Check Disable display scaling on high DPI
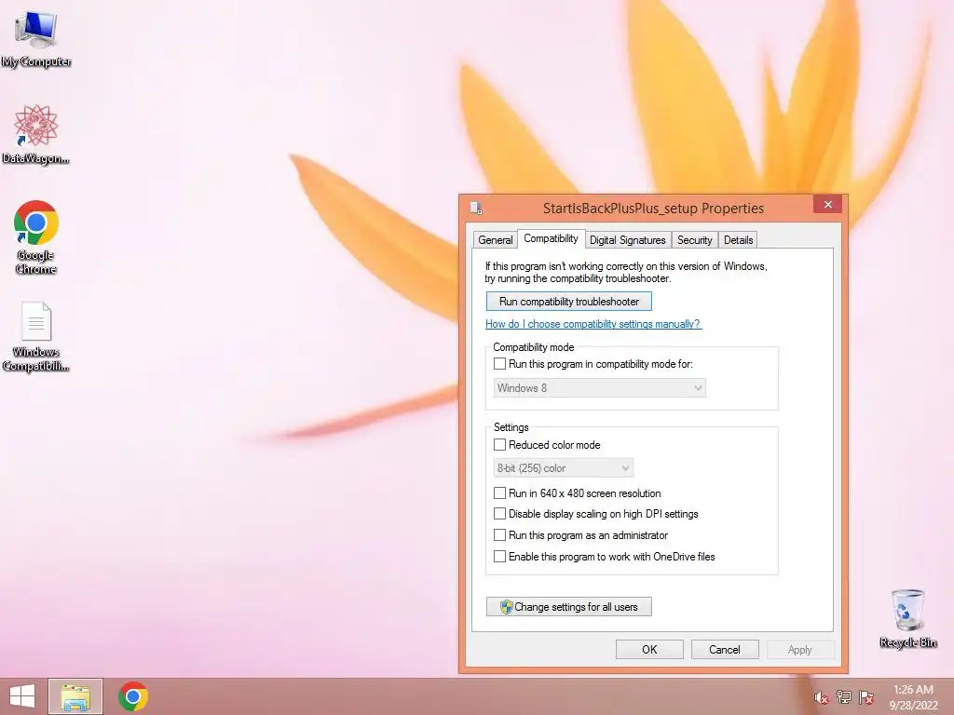 tap(499, 514)
